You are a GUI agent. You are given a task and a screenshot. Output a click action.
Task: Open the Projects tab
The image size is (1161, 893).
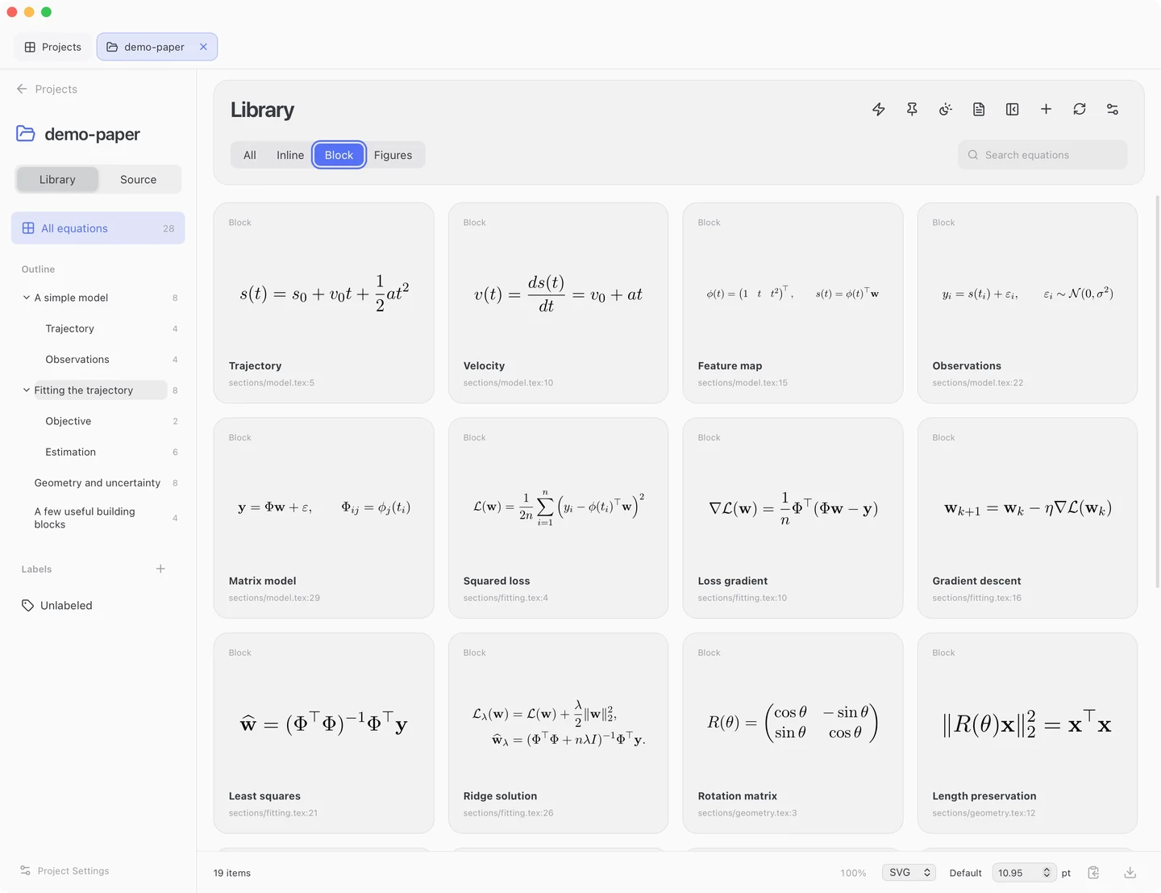pos(53,47)
